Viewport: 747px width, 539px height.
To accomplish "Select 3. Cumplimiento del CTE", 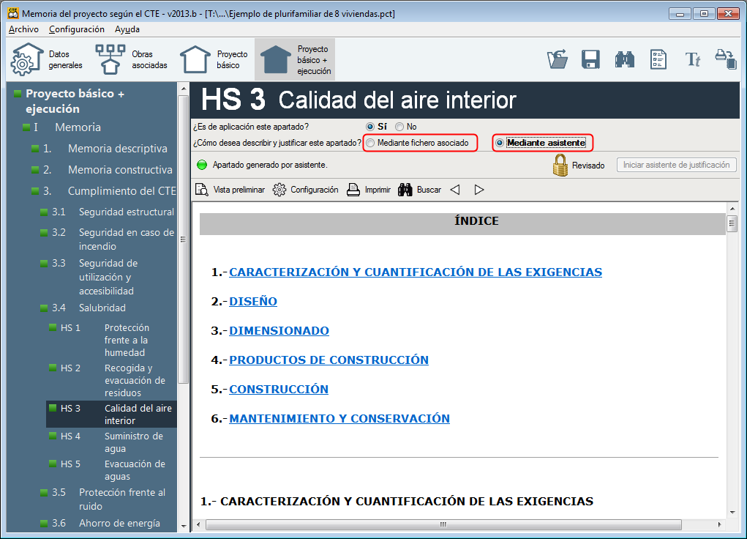I will click(x=103, y=191).
